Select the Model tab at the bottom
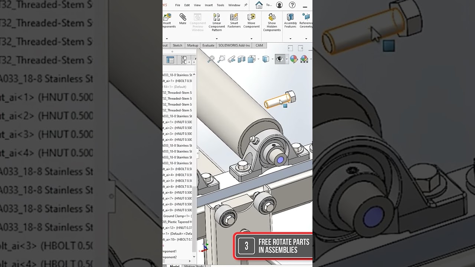Screen dimensions: 475x267 [174, 266]
